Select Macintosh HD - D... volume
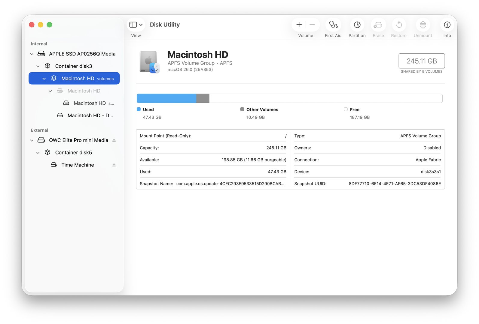Screen dimensions: 479x324 tap(74, 115)
